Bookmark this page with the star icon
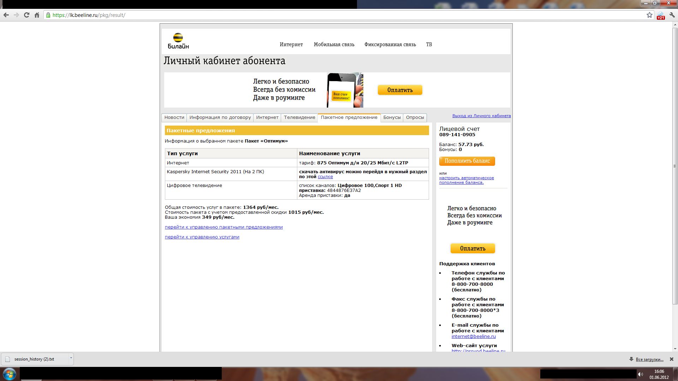 (649, 15)
